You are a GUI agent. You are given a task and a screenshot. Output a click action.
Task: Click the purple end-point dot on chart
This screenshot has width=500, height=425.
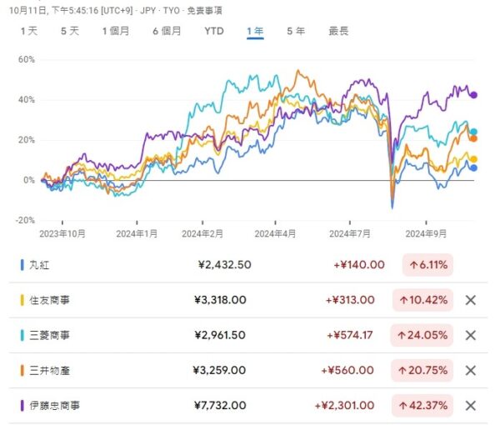474,95
